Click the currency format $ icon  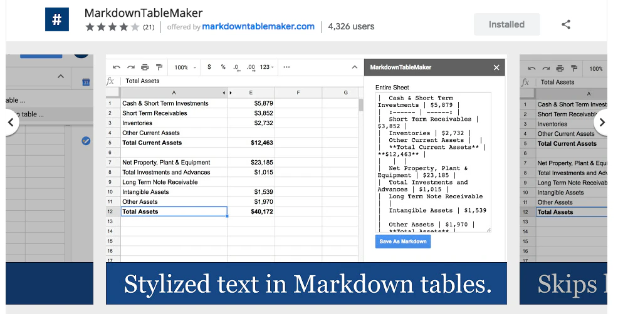point(209,67)
